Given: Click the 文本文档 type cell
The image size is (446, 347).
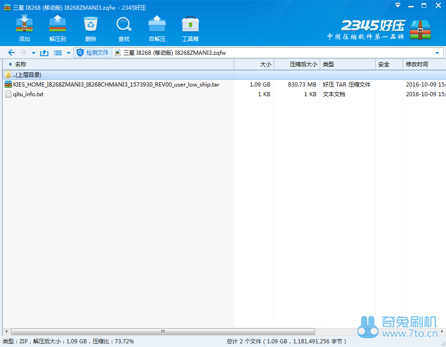Looking at the screenshot, I should click(x=334, y=94).
